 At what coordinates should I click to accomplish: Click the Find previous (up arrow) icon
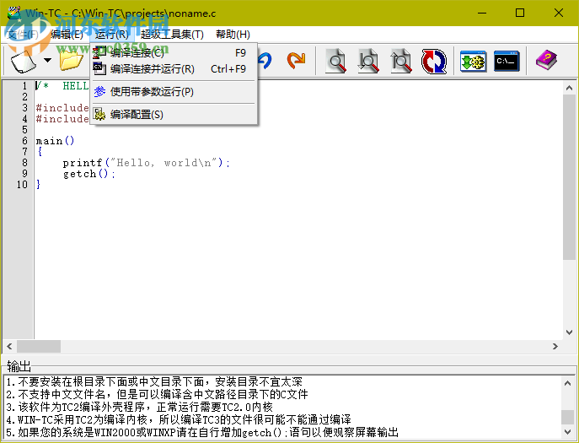coord(400,61)
